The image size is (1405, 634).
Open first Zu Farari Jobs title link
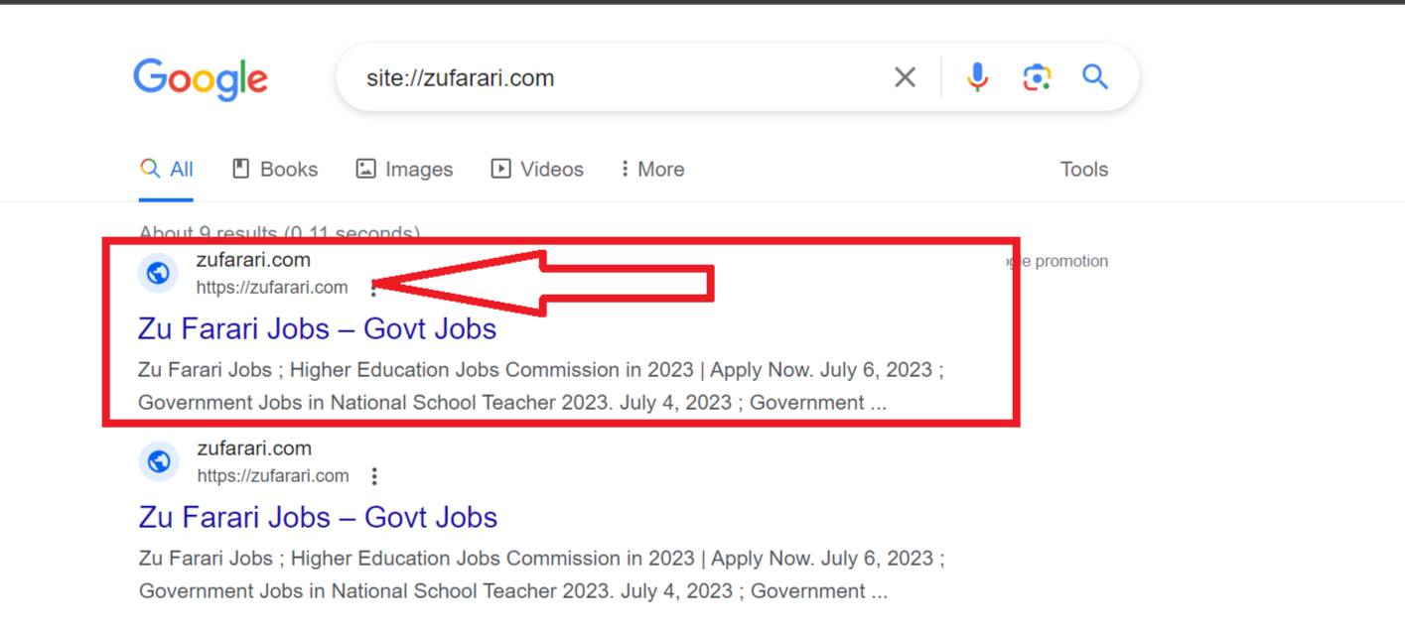pos(317,328)
